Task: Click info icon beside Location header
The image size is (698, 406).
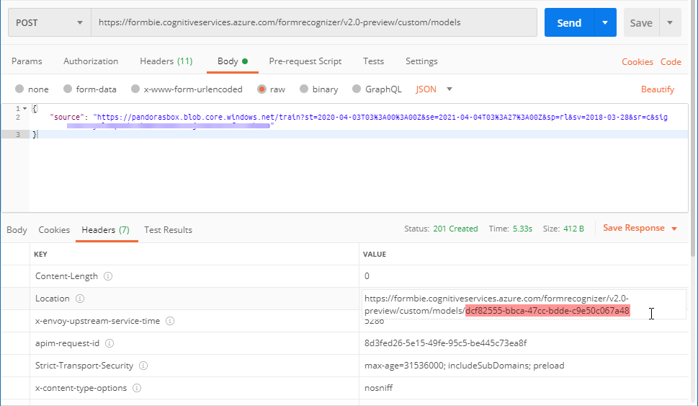Action: (80, 299)
